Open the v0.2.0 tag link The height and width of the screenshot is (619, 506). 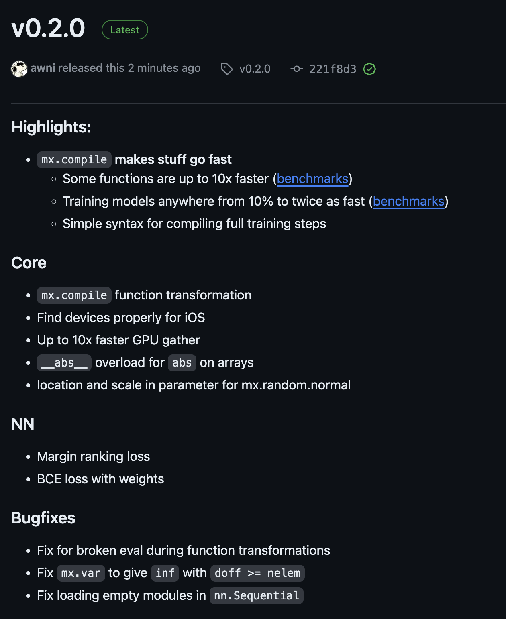(x=255, y=69)
